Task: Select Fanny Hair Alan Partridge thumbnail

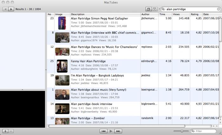Action: 62,66
